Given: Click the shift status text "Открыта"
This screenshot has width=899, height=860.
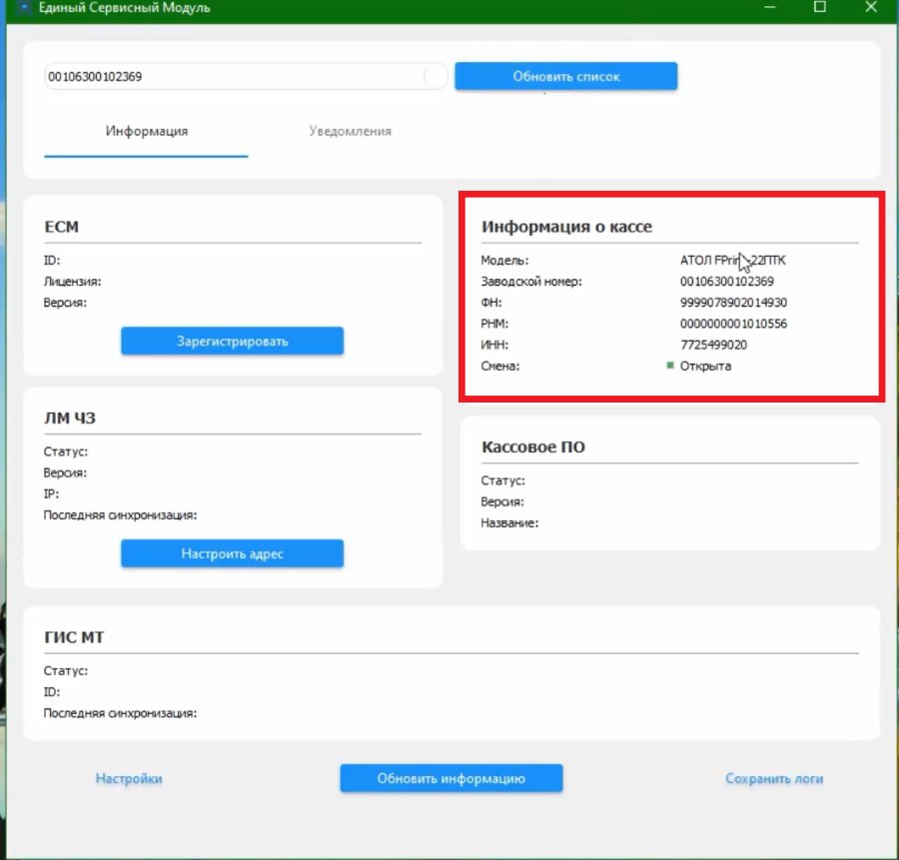Looking at the screenshot, I should 705,366.
